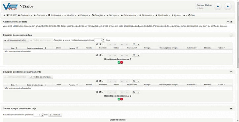The image size is (239, 122).
Task: Go to last page below pendentes table
Action: pyautogui.click(x=127, y=92)
